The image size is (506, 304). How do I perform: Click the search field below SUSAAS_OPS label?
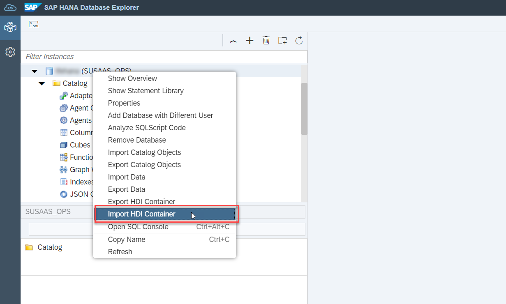[167, 229]
